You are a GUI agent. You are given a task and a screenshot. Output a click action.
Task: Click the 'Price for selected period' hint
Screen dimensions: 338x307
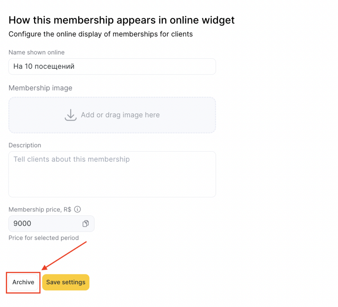[x=44, y=238]
